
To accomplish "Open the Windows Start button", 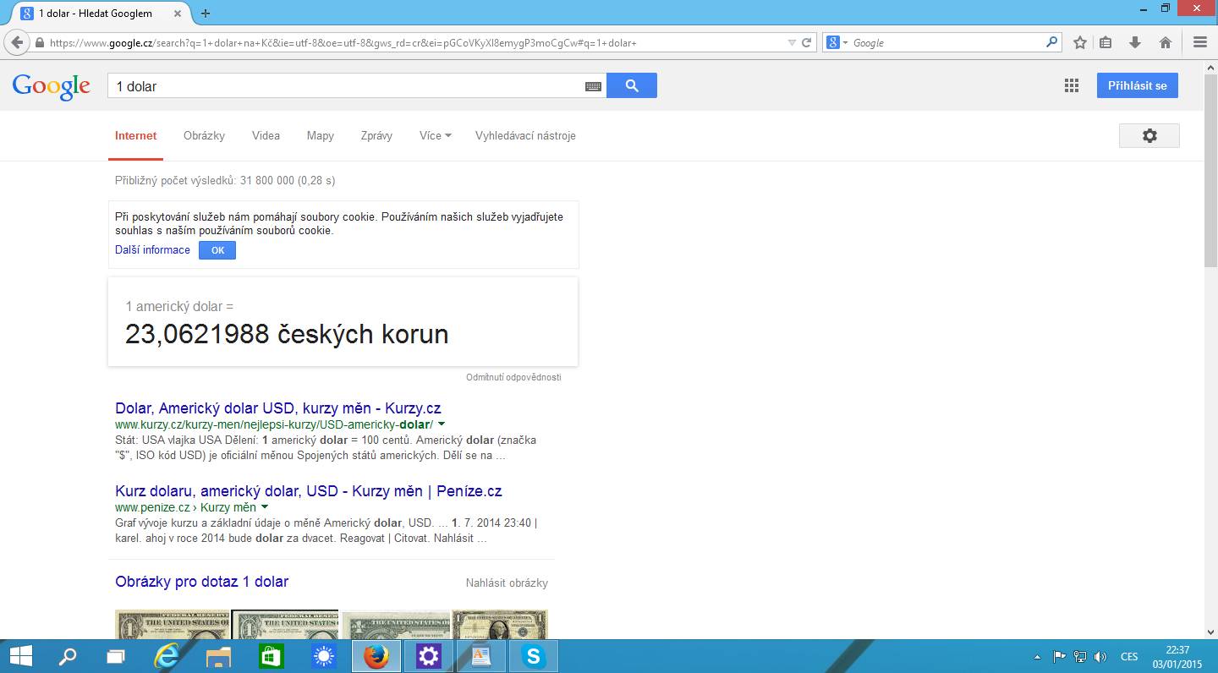I will click(20, 656).
